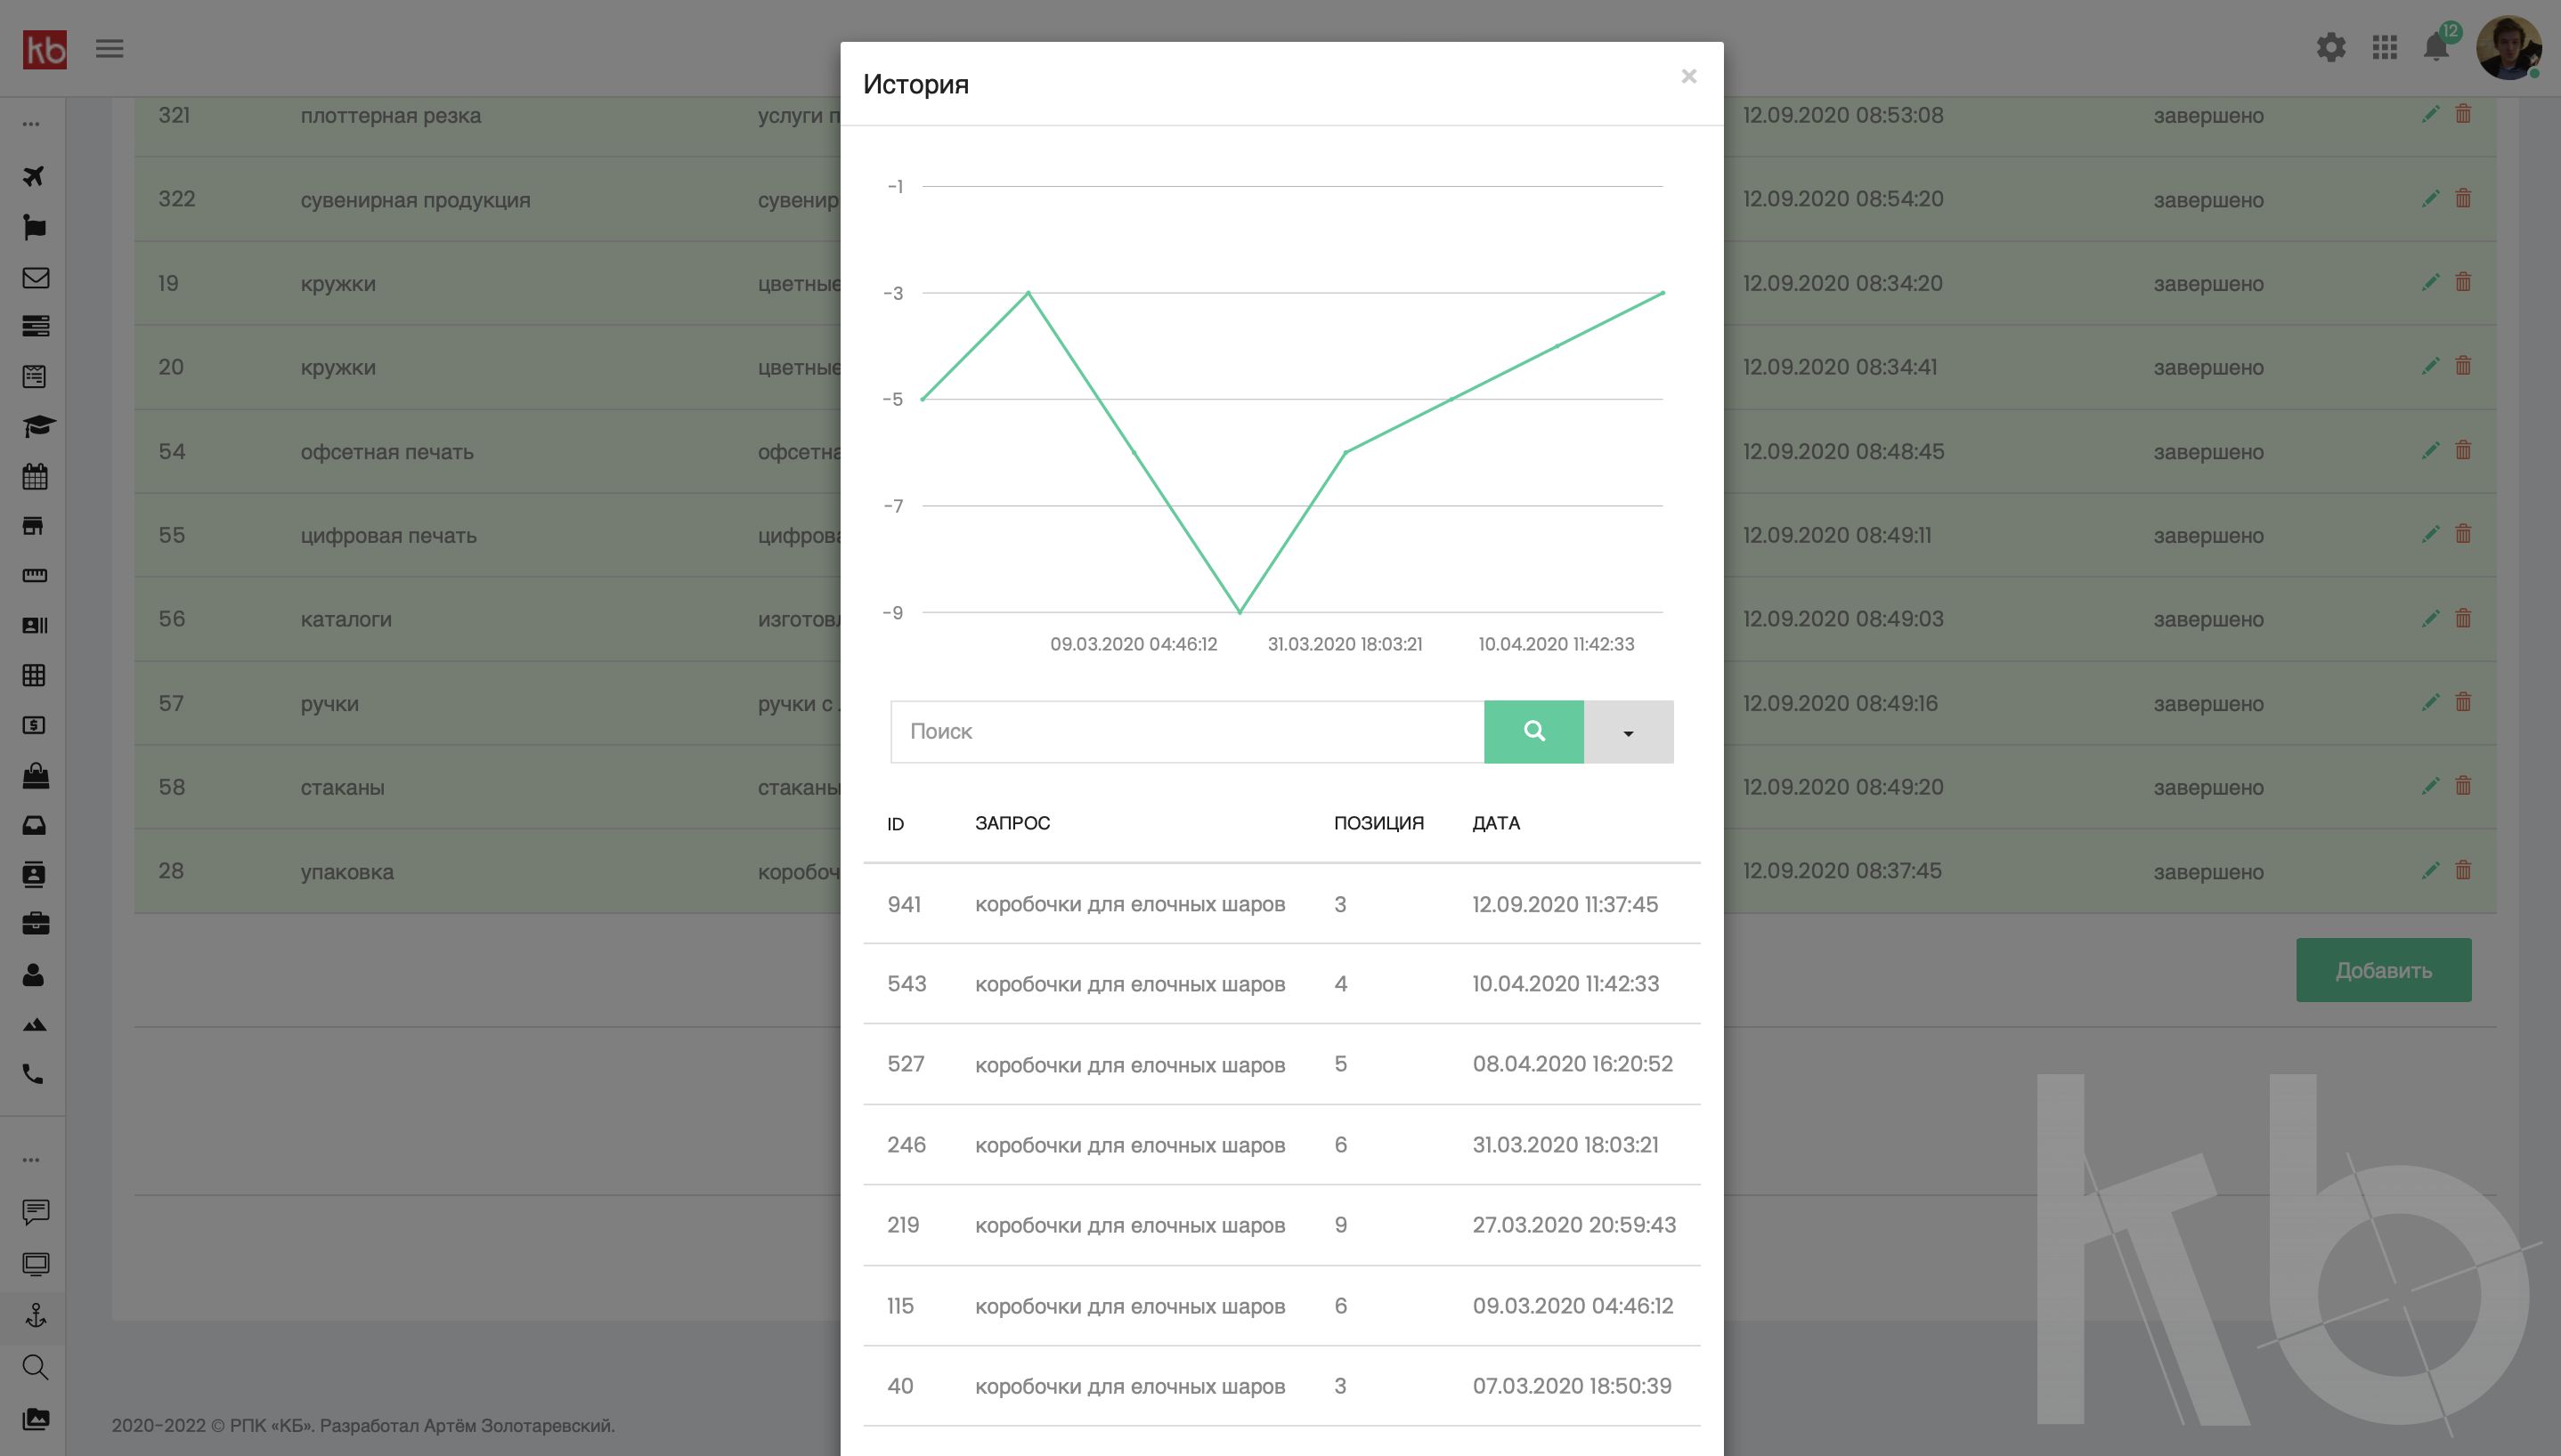Viewport: 2561px width, 1456px height.
Task: Edit row 58 стаканы
Action: click(2430, 786)
